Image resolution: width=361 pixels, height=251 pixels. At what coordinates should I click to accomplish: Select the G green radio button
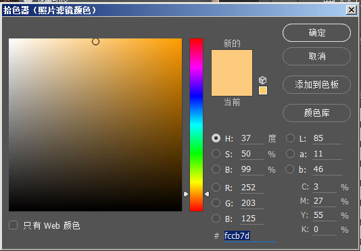(216, 202)
